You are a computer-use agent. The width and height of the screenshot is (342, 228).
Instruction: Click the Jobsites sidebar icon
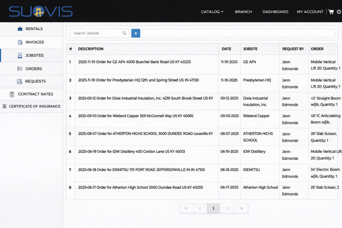pos(20,55)
